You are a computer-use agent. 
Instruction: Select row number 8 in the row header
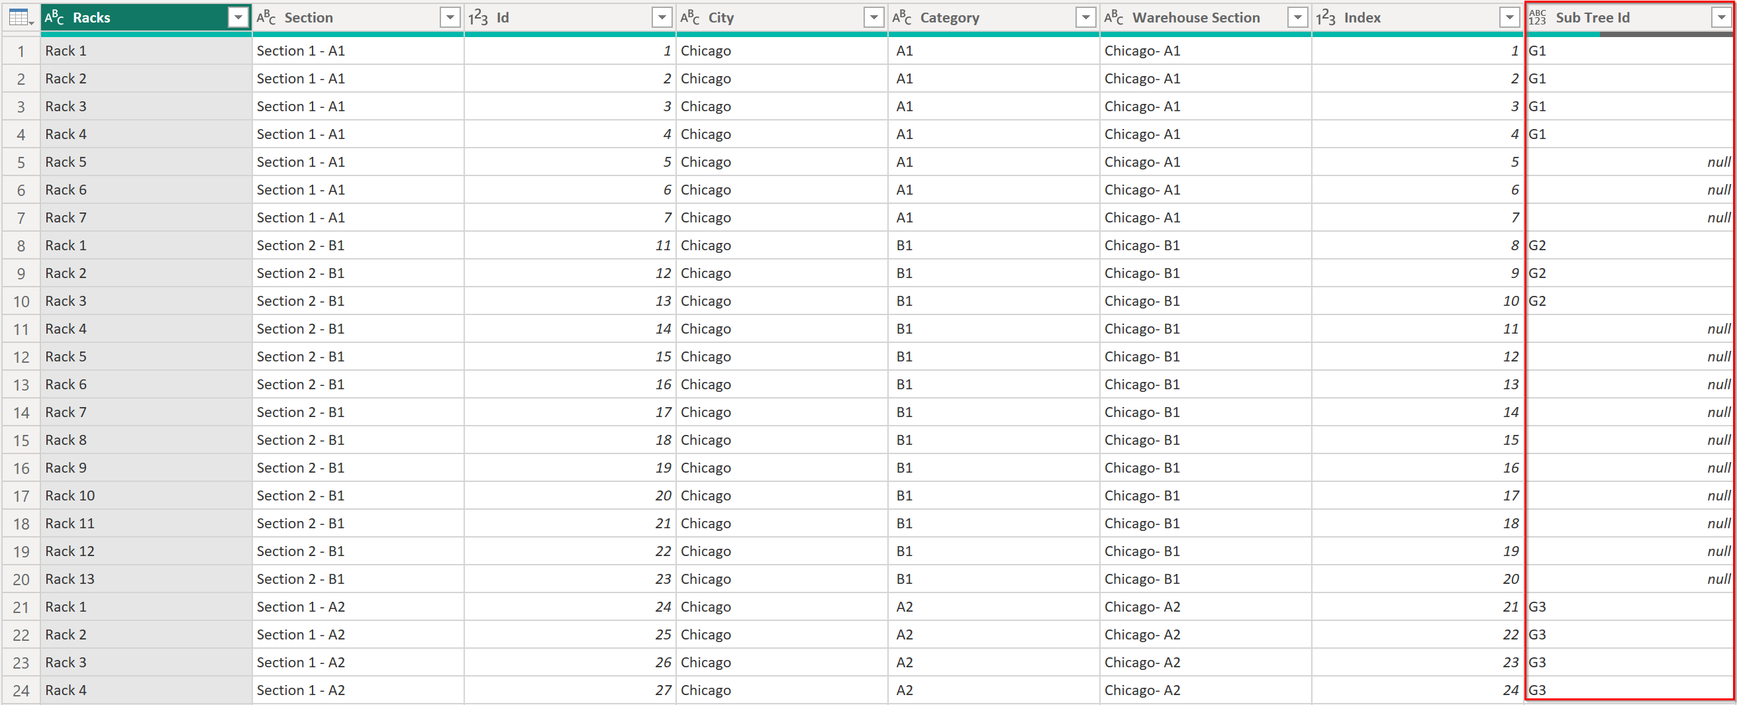coord(21,246)
